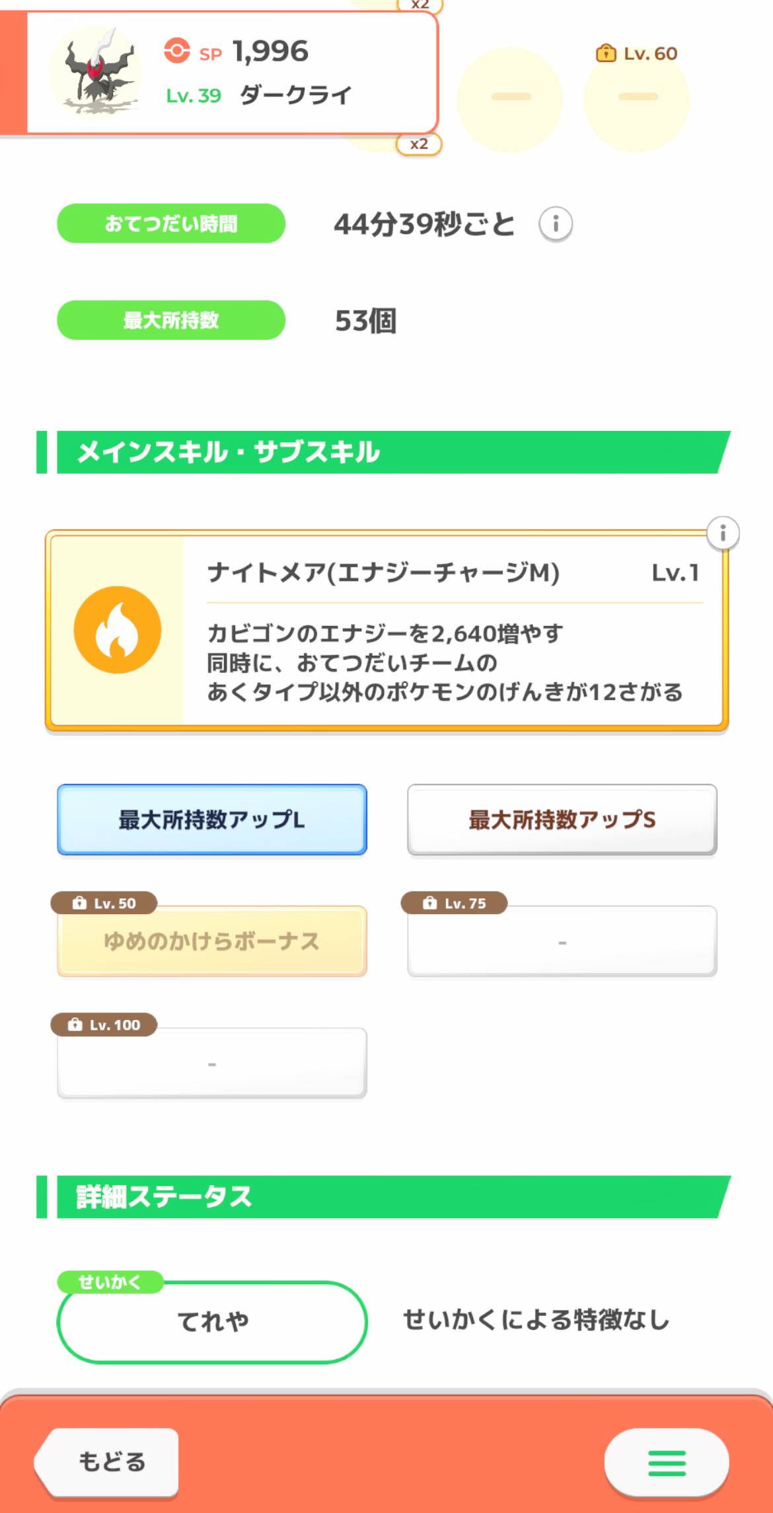Tap the てれや nature box
This screenshot has height=1513, width=773.
tap(212, 1322)
